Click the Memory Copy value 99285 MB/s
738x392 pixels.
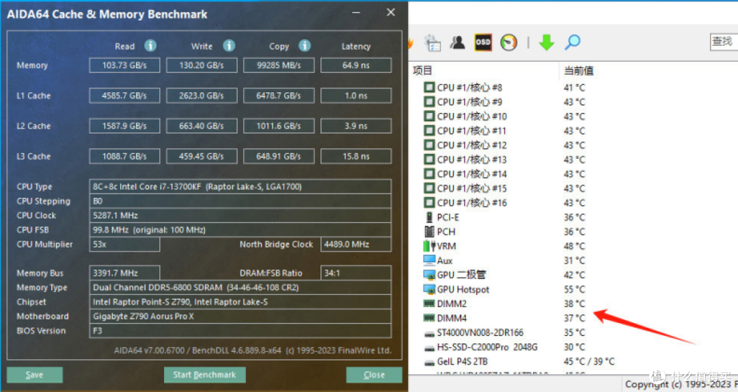[279, 65]
